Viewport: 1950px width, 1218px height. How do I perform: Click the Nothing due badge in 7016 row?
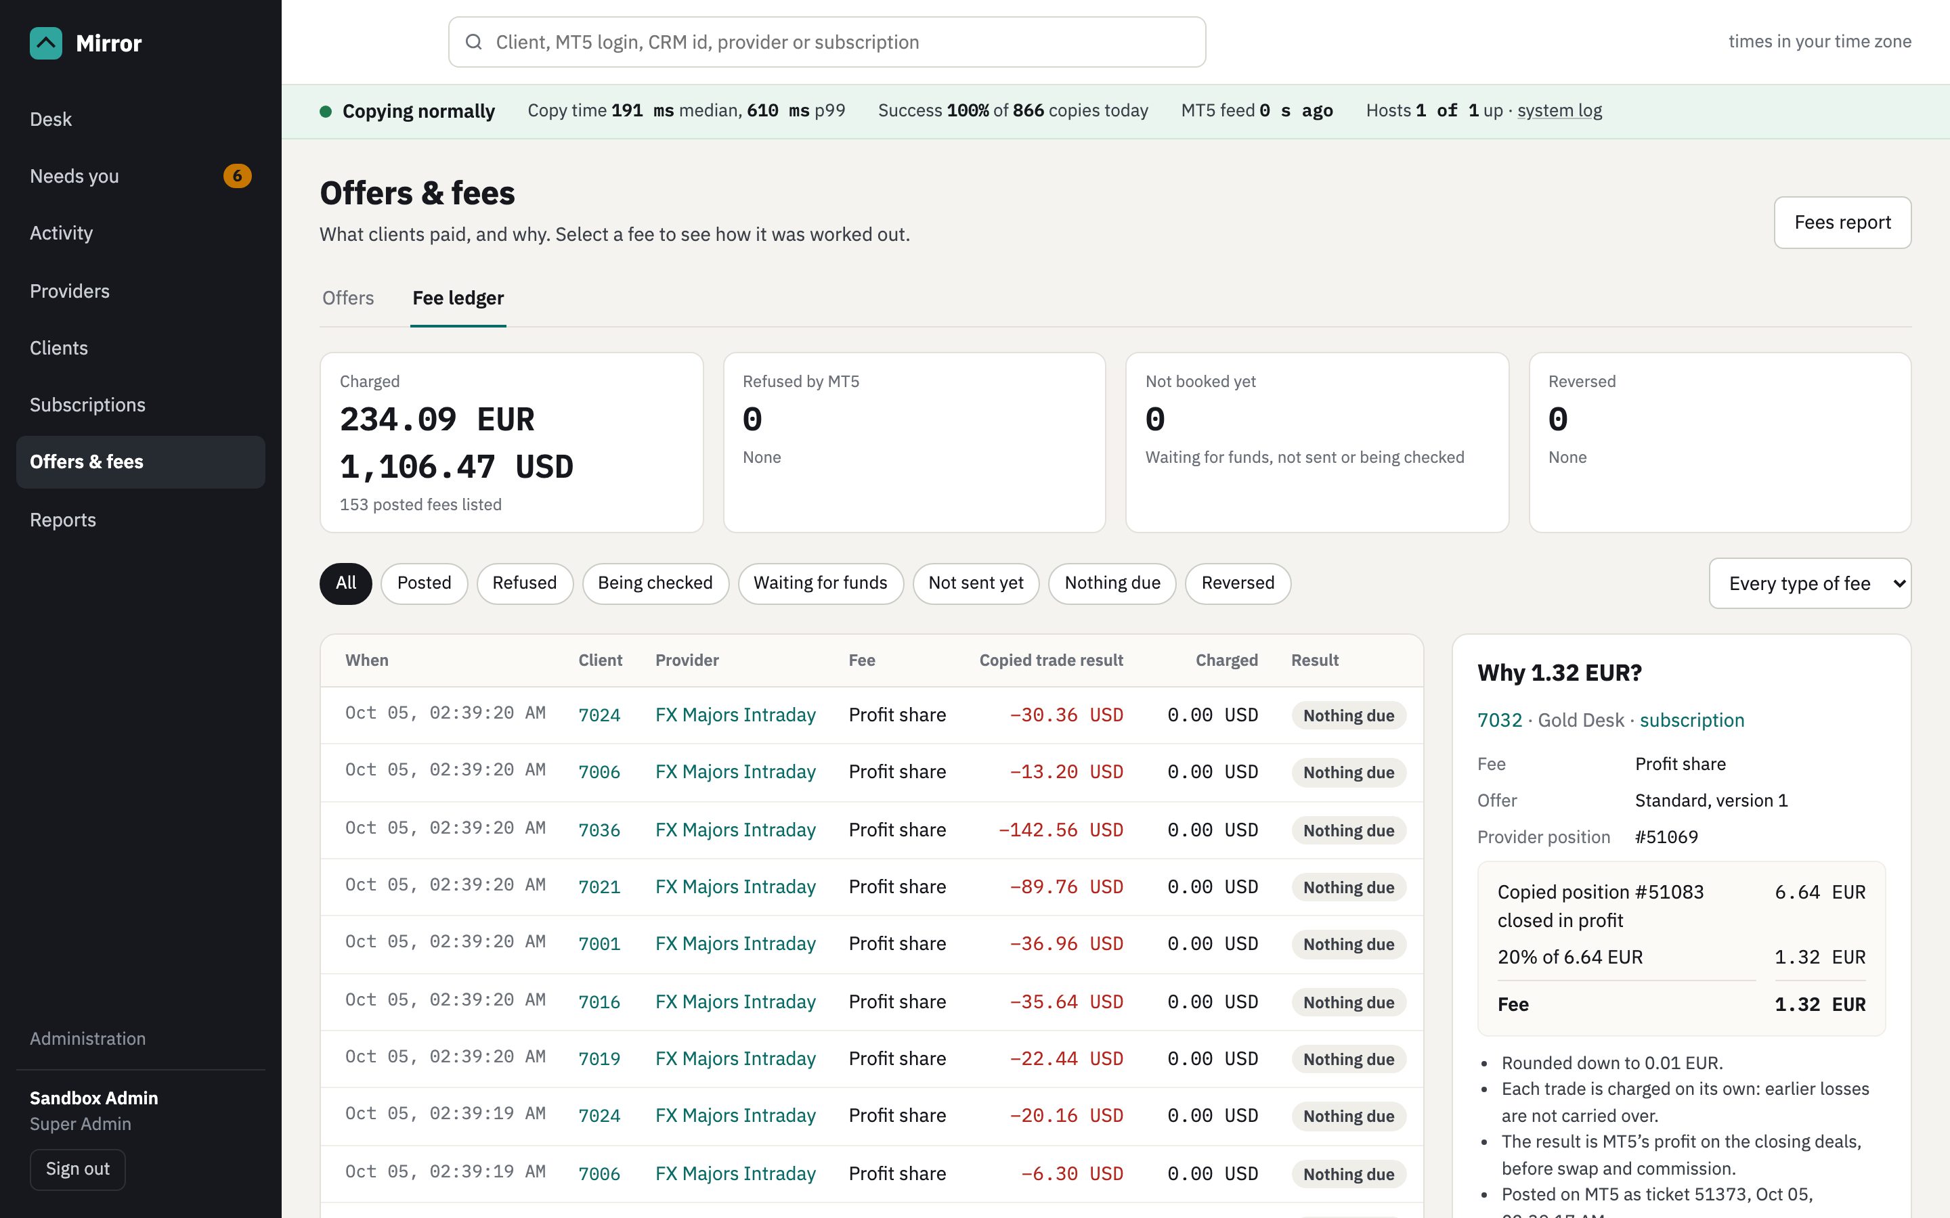(x=1348, y=1002)
